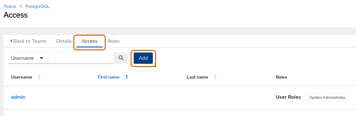Viewport: 356px width, 116px height.
Task: Open PostgreSQL breadcrumb link
Action: coord(38,6)
